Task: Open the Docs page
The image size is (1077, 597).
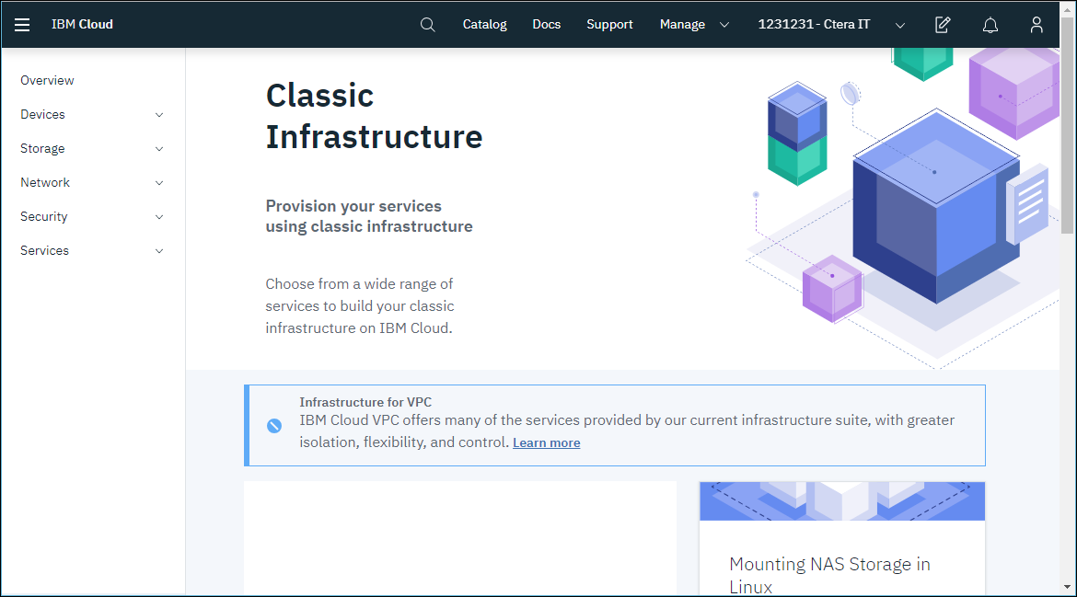Action: click(x=546, y=24)
